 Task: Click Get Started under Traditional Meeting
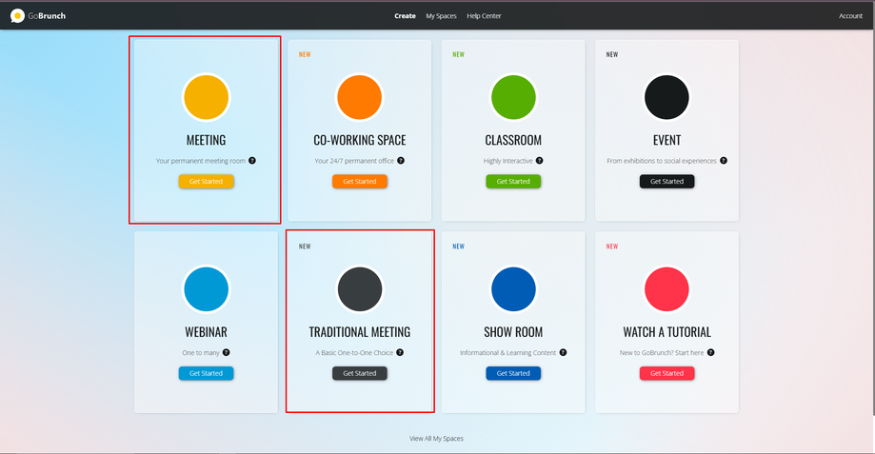[359, 373]
